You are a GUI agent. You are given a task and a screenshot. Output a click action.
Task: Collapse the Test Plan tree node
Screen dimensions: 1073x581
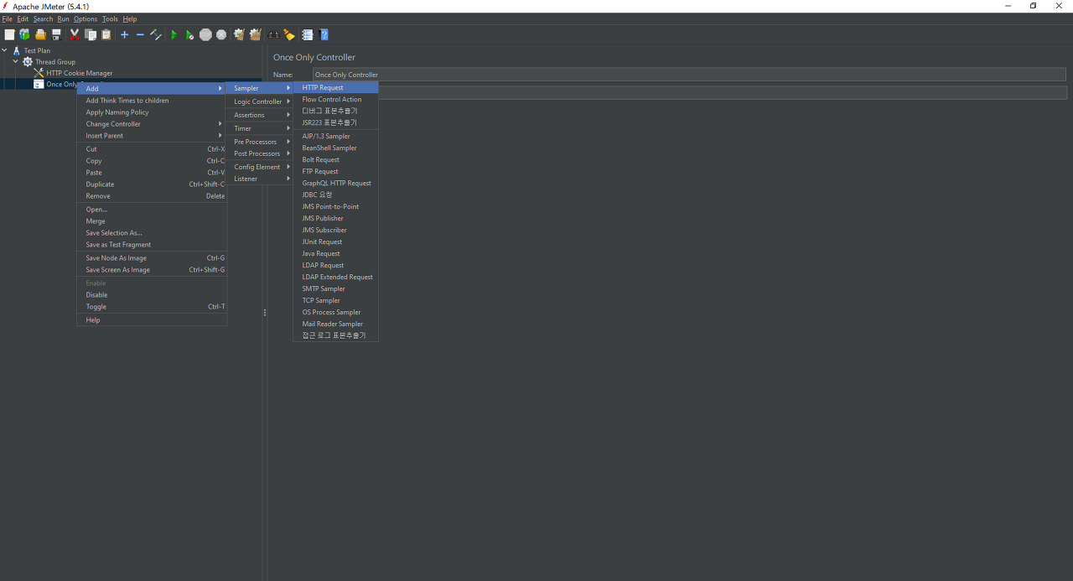pos(4,50)
